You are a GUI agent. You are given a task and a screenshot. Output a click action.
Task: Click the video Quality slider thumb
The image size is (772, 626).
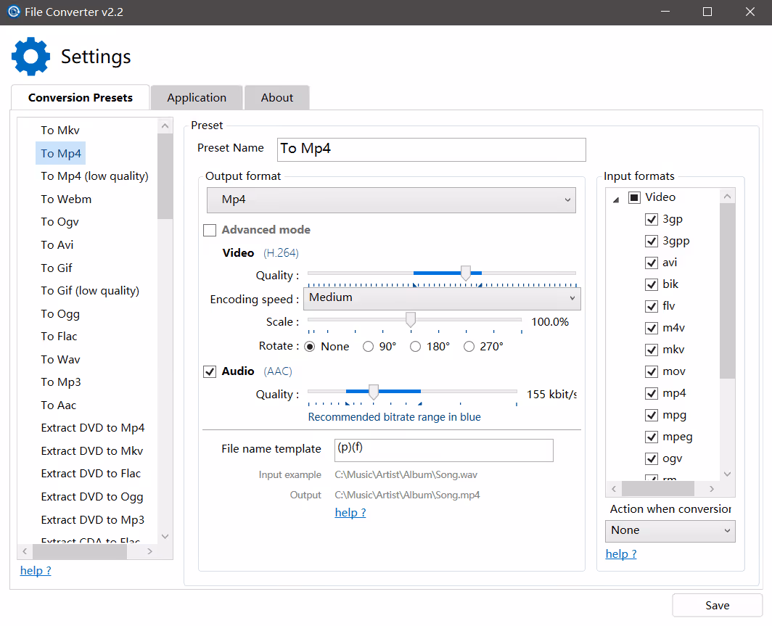point(466,273)
